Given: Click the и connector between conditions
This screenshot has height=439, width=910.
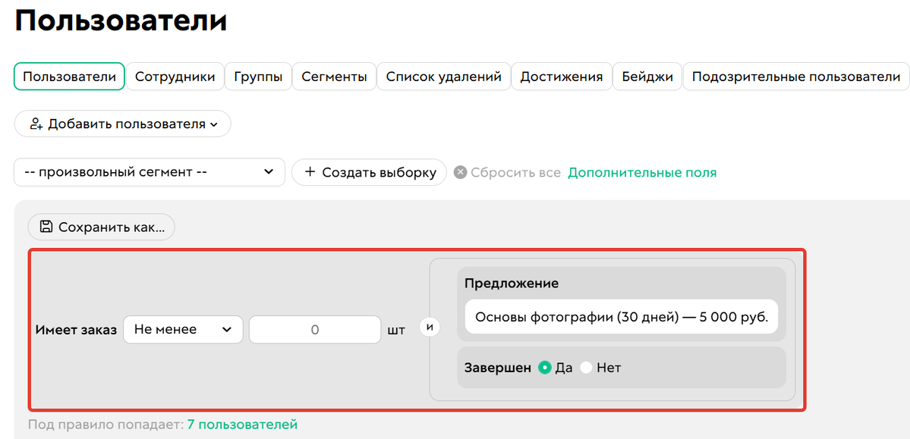Looking at the screenshot, I should 430,326.
